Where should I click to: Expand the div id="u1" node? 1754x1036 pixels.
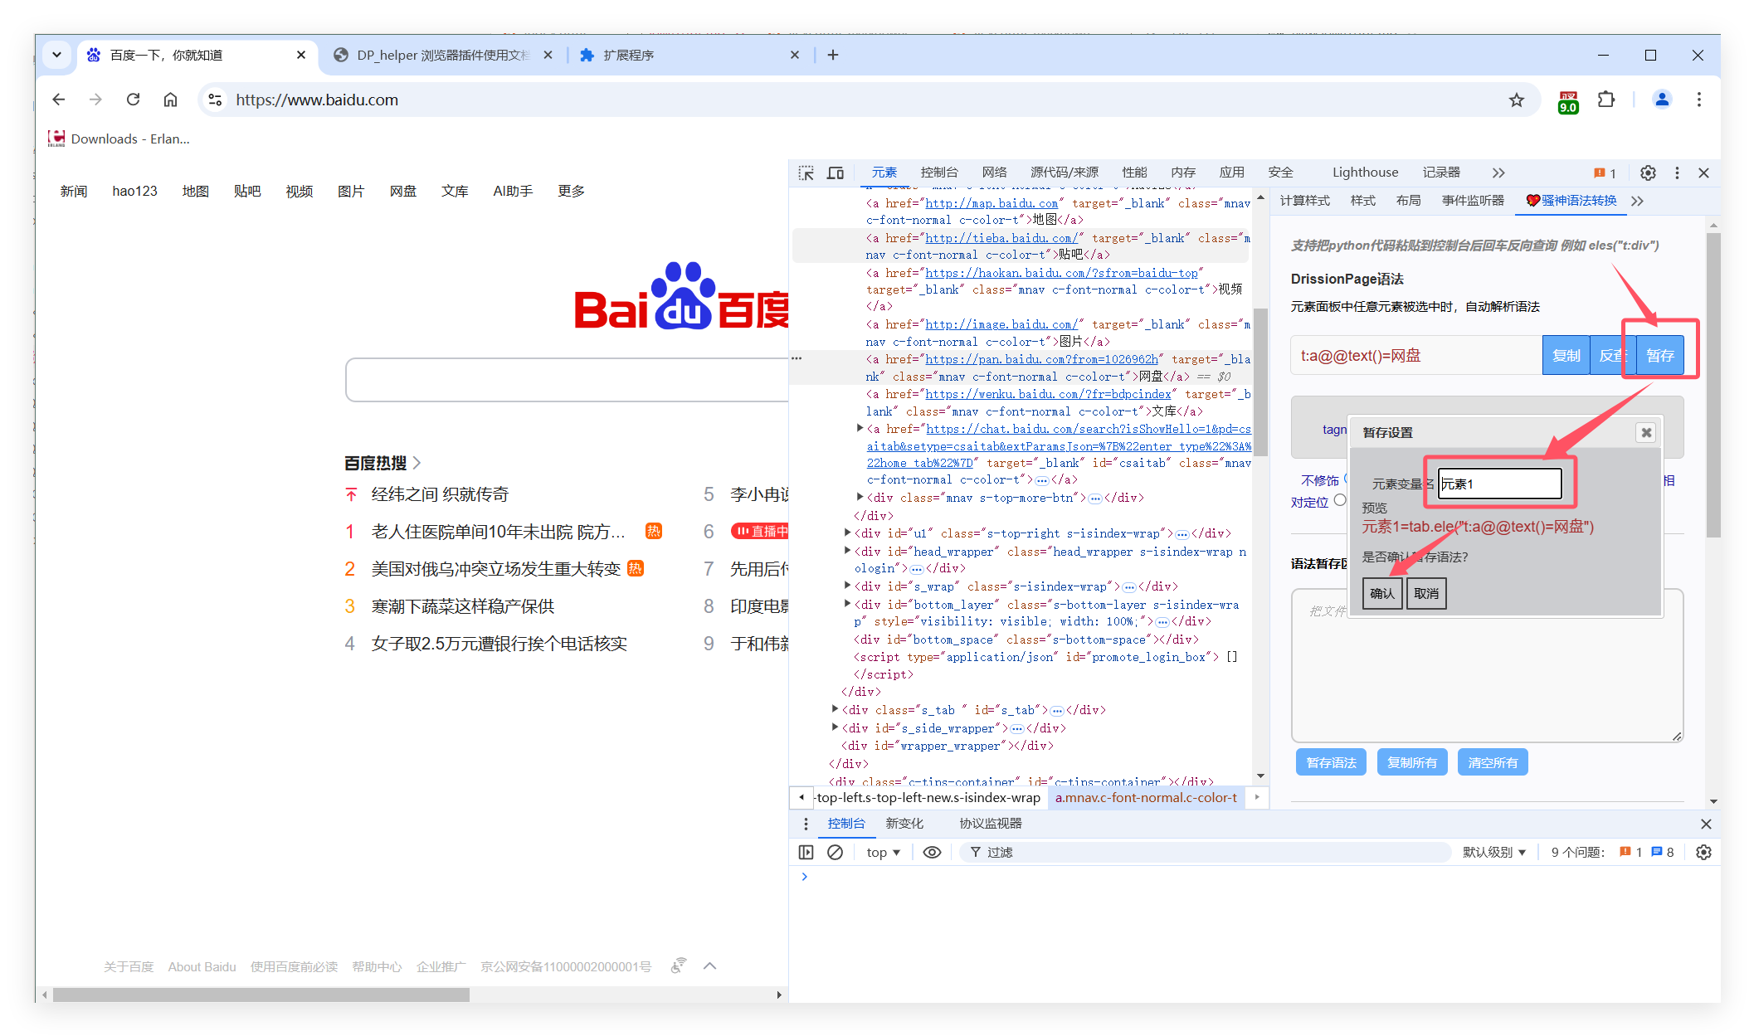847,533
